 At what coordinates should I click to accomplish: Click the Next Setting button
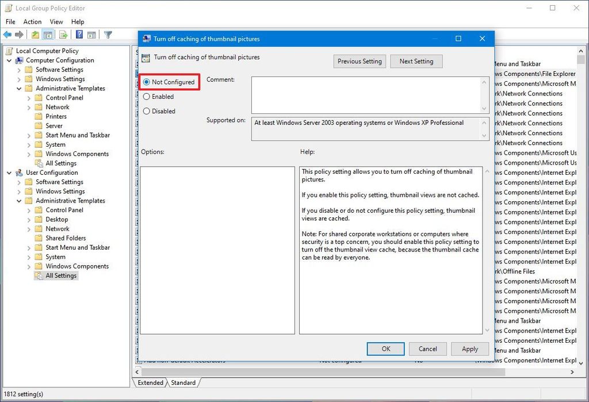416,61
